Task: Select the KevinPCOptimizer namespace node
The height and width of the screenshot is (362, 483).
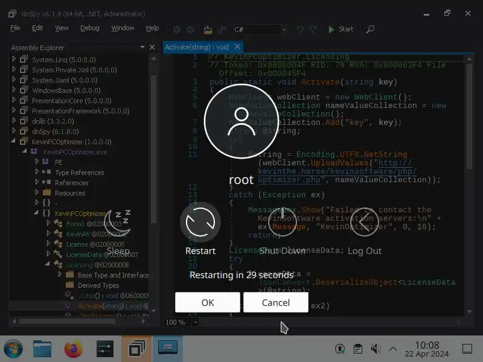Action: pos(80,214)
